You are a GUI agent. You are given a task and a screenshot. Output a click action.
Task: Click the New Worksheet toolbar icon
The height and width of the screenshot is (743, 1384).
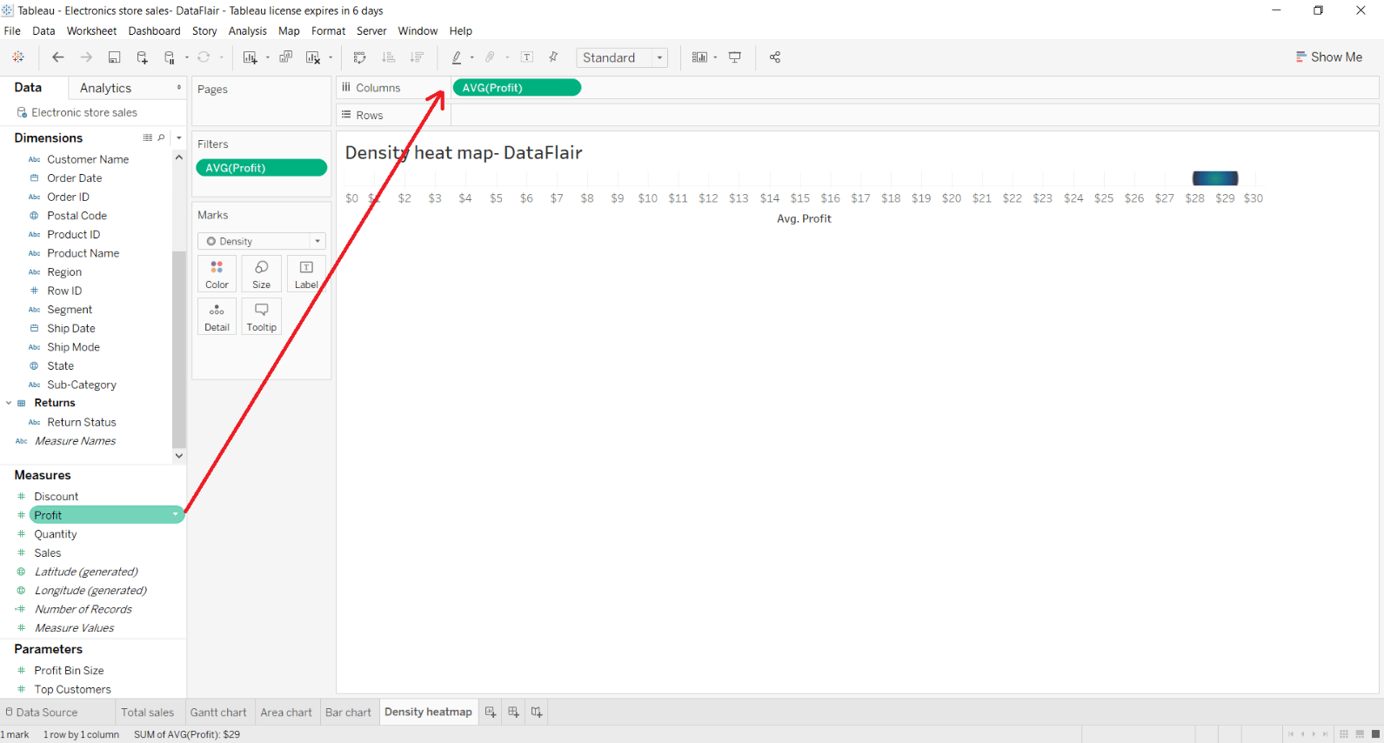[x=251, y=57]
